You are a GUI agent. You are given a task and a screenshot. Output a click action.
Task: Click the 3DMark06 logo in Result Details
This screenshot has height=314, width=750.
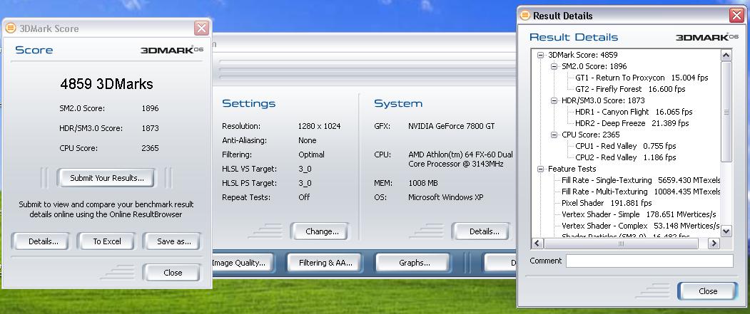pos(707,37)
